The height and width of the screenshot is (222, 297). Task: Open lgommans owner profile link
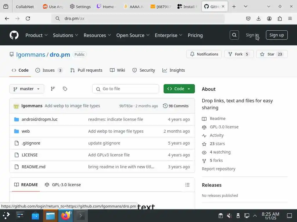point(31,55)
